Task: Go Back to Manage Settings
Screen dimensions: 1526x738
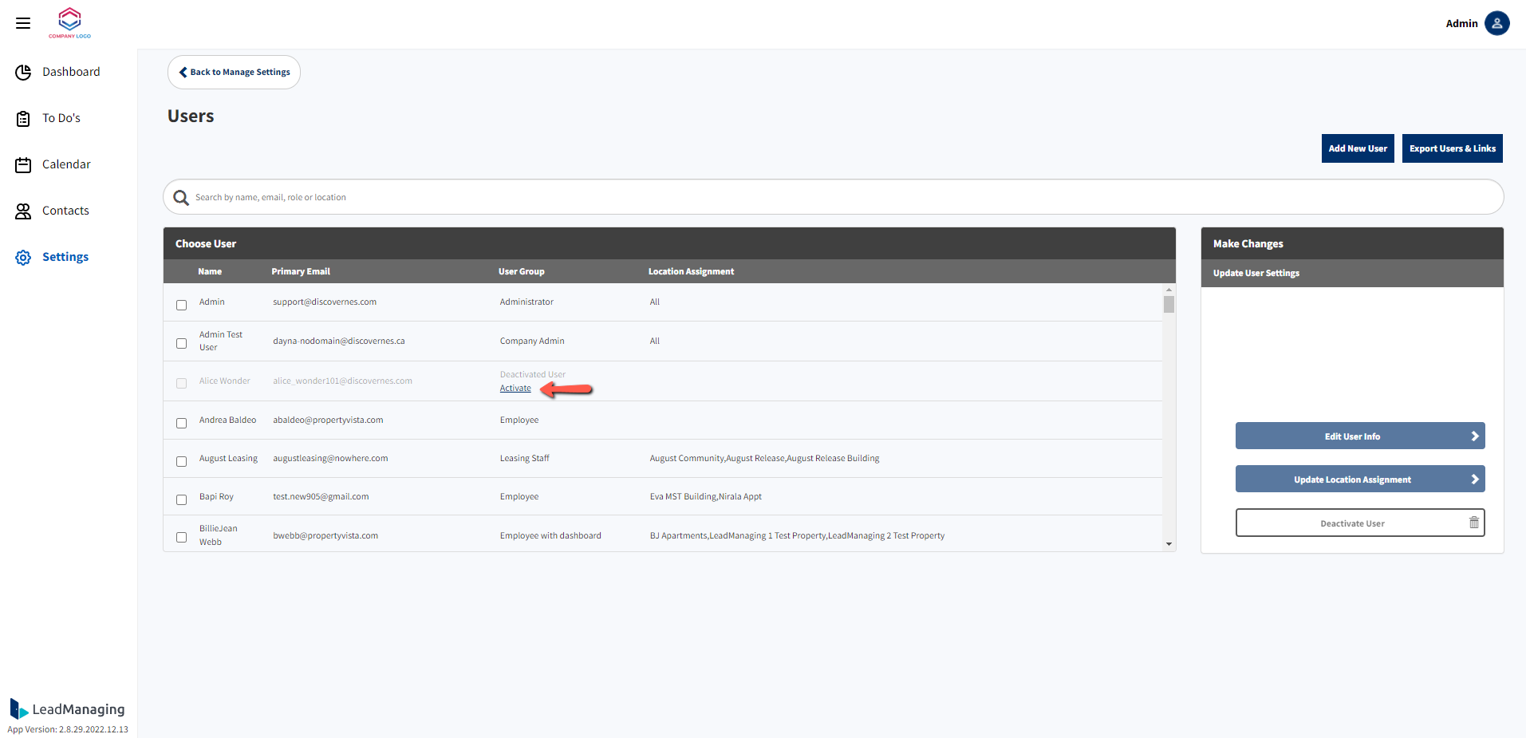Action: click(234, 72)
